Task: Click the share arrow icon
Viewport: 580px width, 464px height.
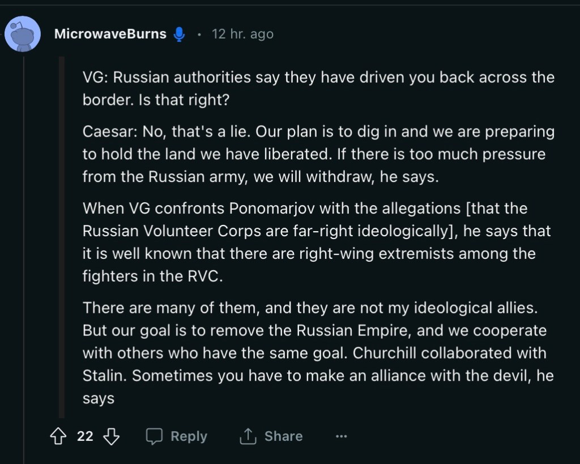Action: coord(248,436)
